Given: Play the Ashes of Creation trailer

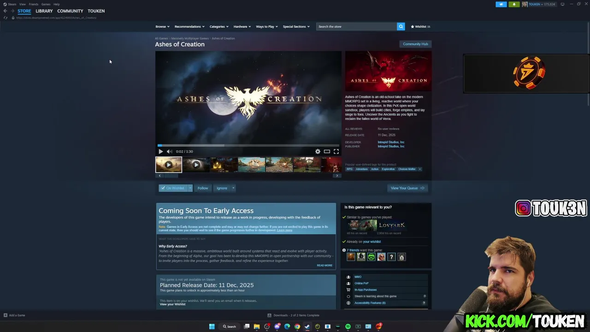Looking at the screenshot, I should click(160, 151).
